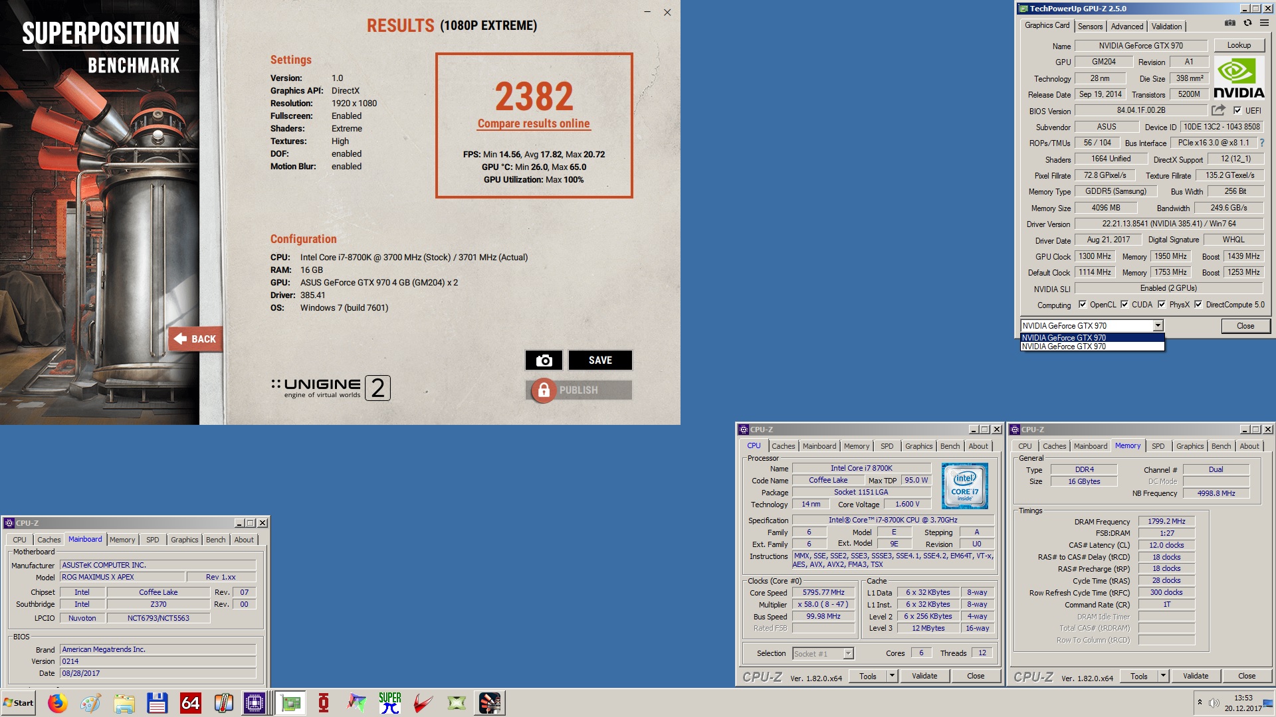Export the BIOS with the share arrow icon
This screenshot has height=717, width=1276.
click(x=1218, y=110)
